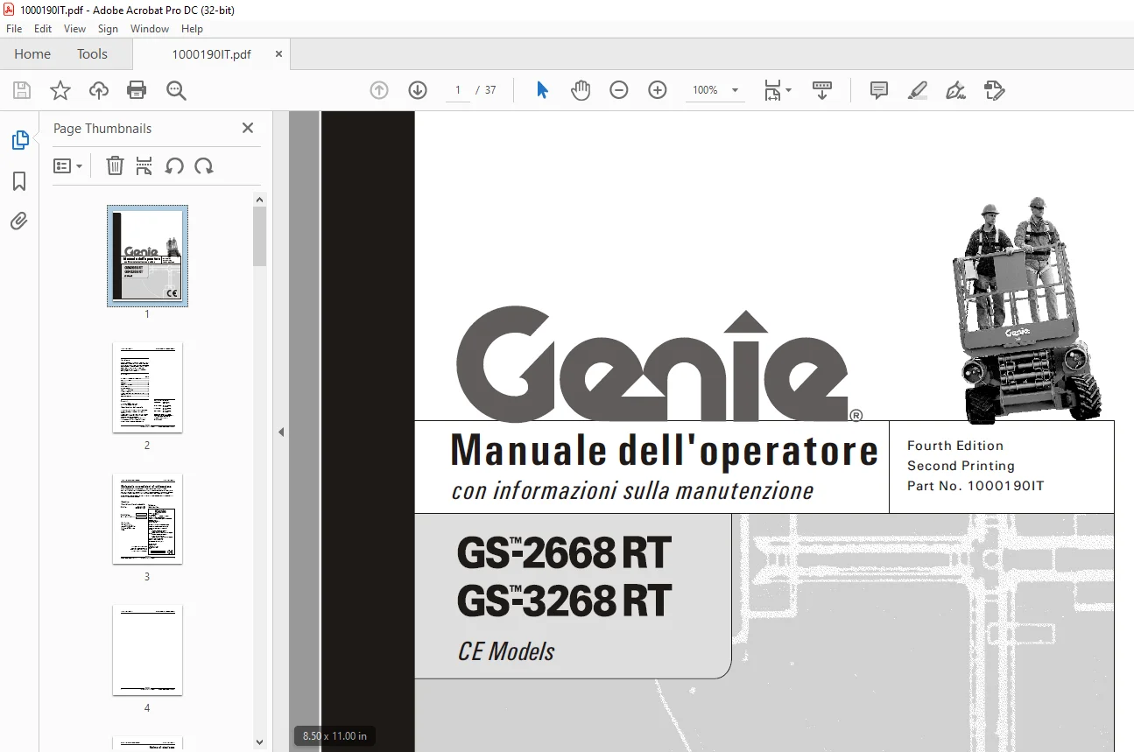1134x752 pixels.
Task: Rotate the page clockwise
Action: click(204, 165)
